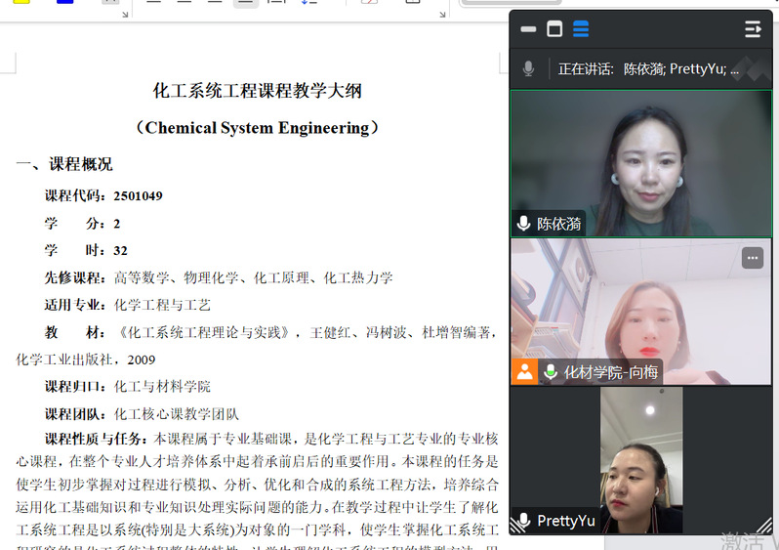Screen dimensions: 779x550
Task: Toggle the mic icon beside 化材学院-向梅
Action: (x=551, y=372)
